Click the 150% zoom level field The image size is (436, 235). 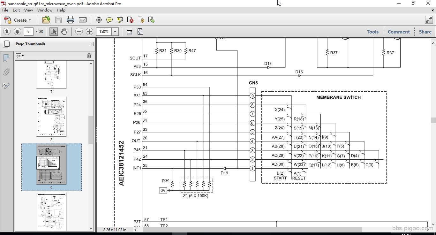pos(104,32)
